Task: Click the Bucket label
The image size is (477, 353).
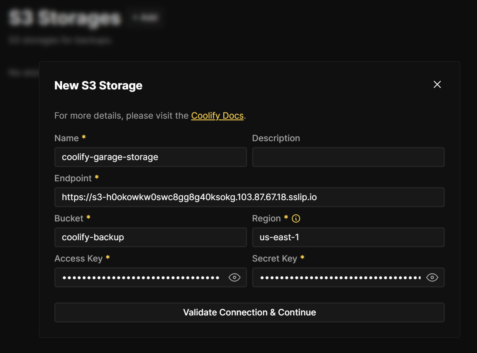Action: [x=69, y=218]
